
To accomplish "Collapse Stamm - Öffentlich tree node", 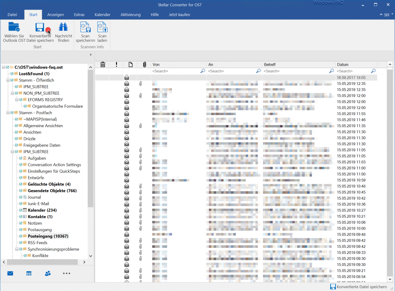I will (x=8, y=80).
